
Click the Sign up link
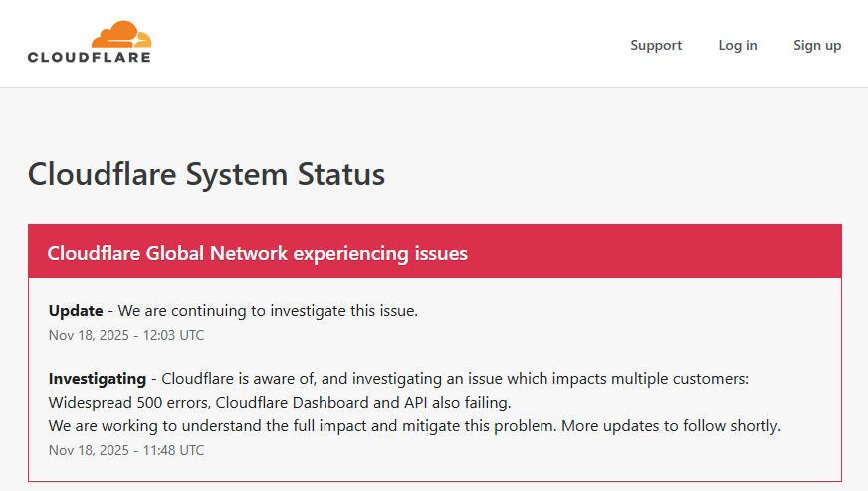pos(817,45)
